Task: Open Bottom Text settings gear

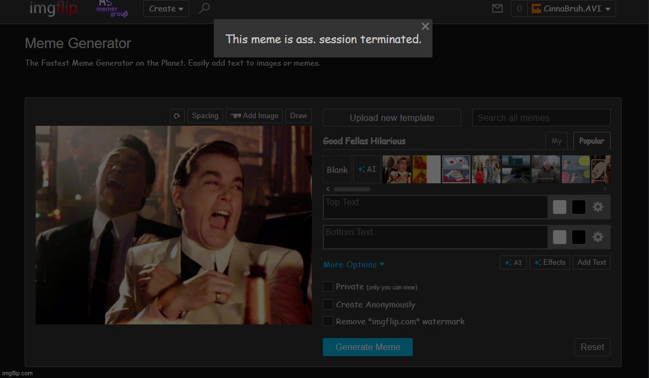Action: point(597,237)
